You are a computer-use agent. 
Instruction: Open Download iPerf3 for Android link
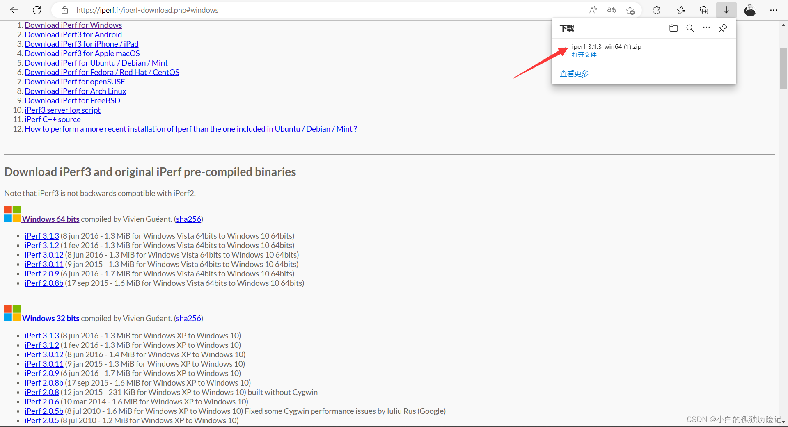pos(73,34)
